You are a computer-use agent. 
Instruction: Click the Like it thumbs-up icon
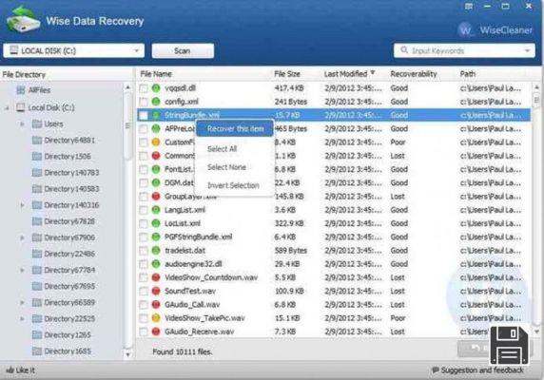pyautogui.click(x=10, y=370)
